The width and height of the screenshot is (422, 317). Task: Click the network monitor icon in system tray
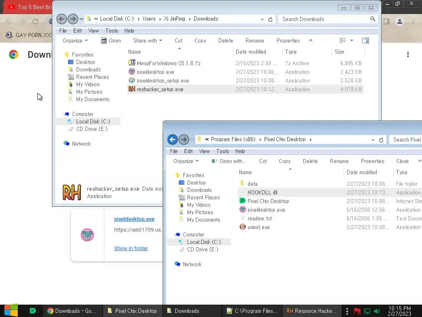tap(367, 311)
